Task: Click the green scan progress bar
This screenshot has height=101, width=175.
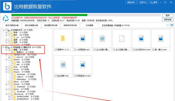Action: [x=49, y=15]
